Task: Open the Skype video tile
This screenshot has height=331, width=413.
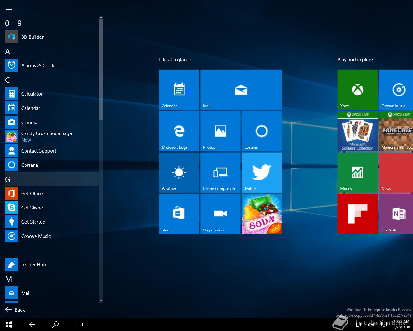Action: pyautogui.click(x=220, y=214)
